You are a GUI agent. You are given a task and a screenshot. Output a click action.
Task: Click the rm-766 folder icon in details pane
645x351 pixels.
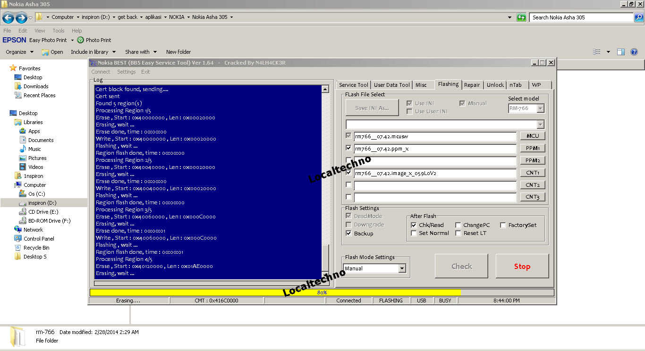click(18, 337)
